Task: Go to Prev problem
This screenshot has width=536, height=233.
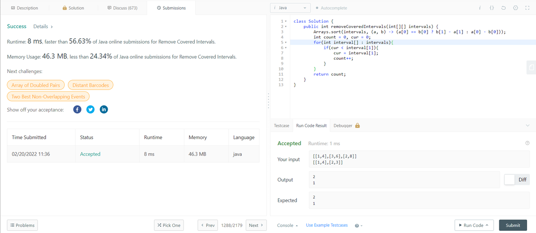Action: (209, 225)
